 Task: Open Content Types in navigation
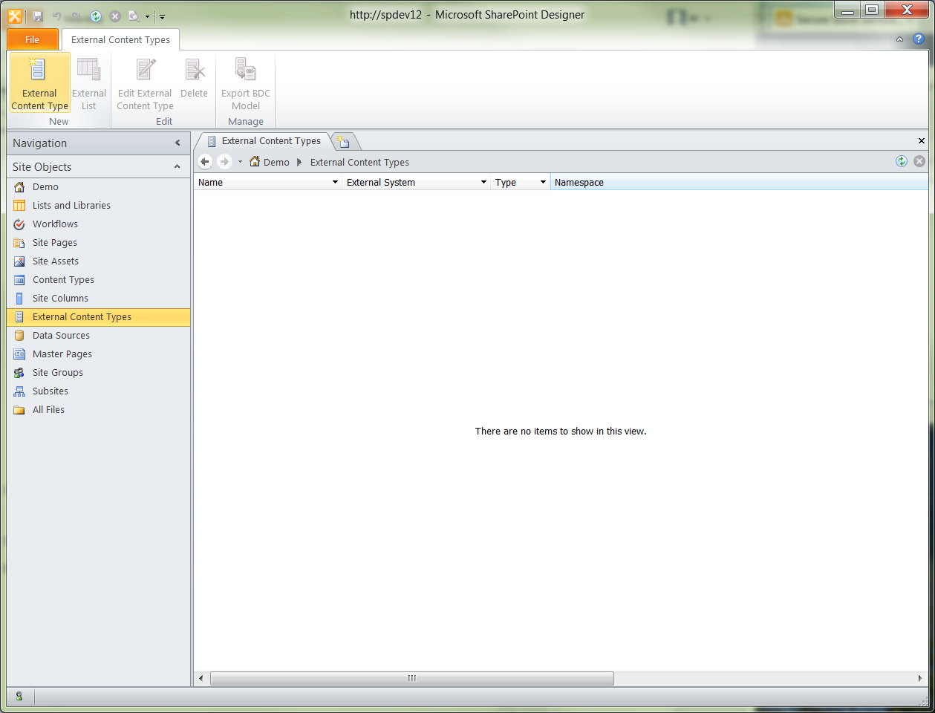click(99, 279)
